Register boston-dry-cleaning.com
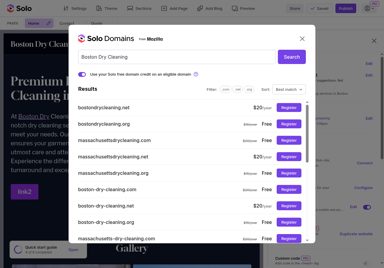 pos(289,189)
